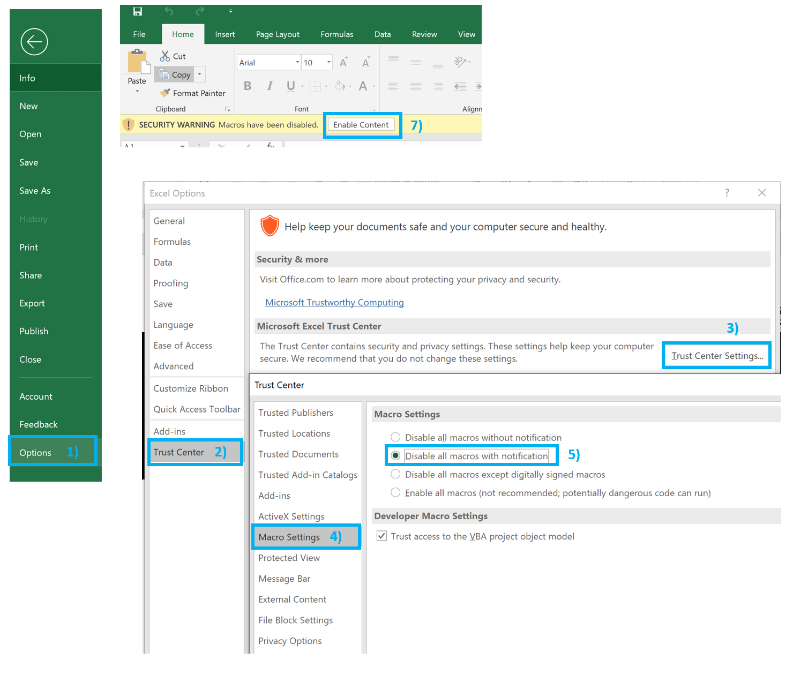Toggle Trust access to VBA project model
Image resolution: width=793 pixels, height=674 pixels.
click(x=381, y=536)
